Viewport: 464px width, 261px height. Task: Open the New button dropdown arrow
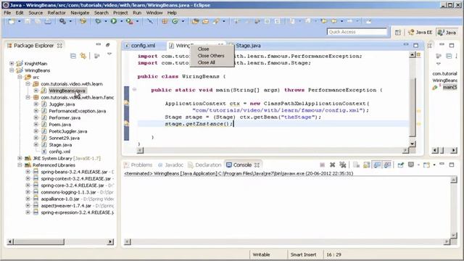pos(20,21)
